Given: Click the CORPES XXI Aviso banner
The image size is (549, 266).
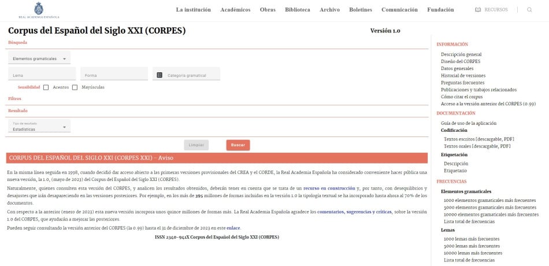Looking at the screenshot, I should coord(217,158).
